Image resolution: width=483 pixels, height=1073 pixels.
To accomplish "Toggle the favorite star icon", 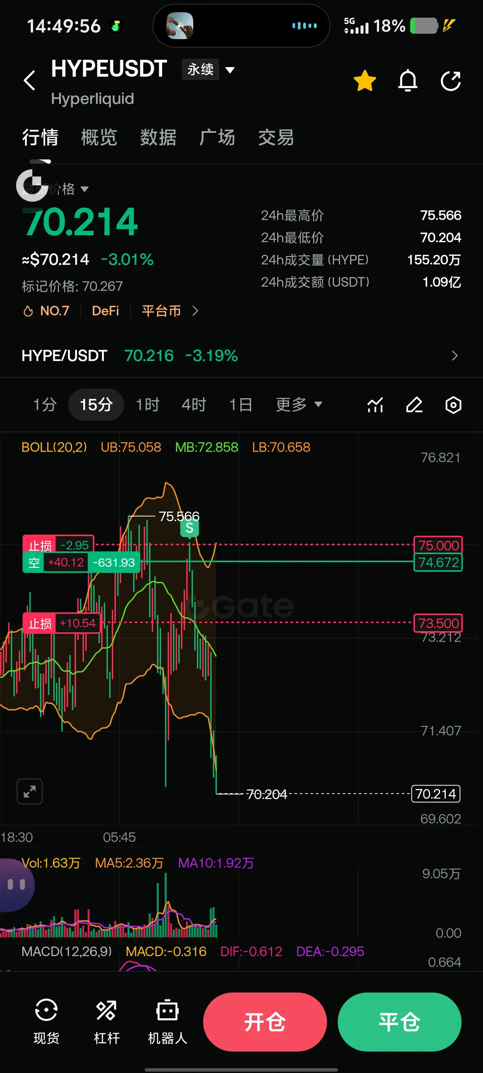I will (365, 81).
